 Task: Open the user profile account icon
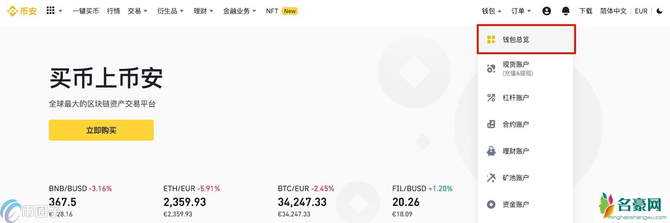(x=546, y=11)
